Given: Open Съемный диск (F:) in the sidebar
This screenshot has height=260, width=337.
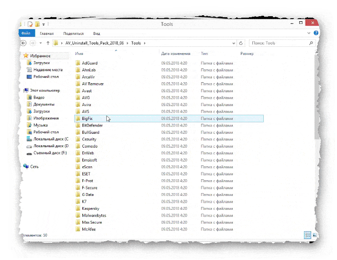Looking at the screenshot, I should (50, 153).
